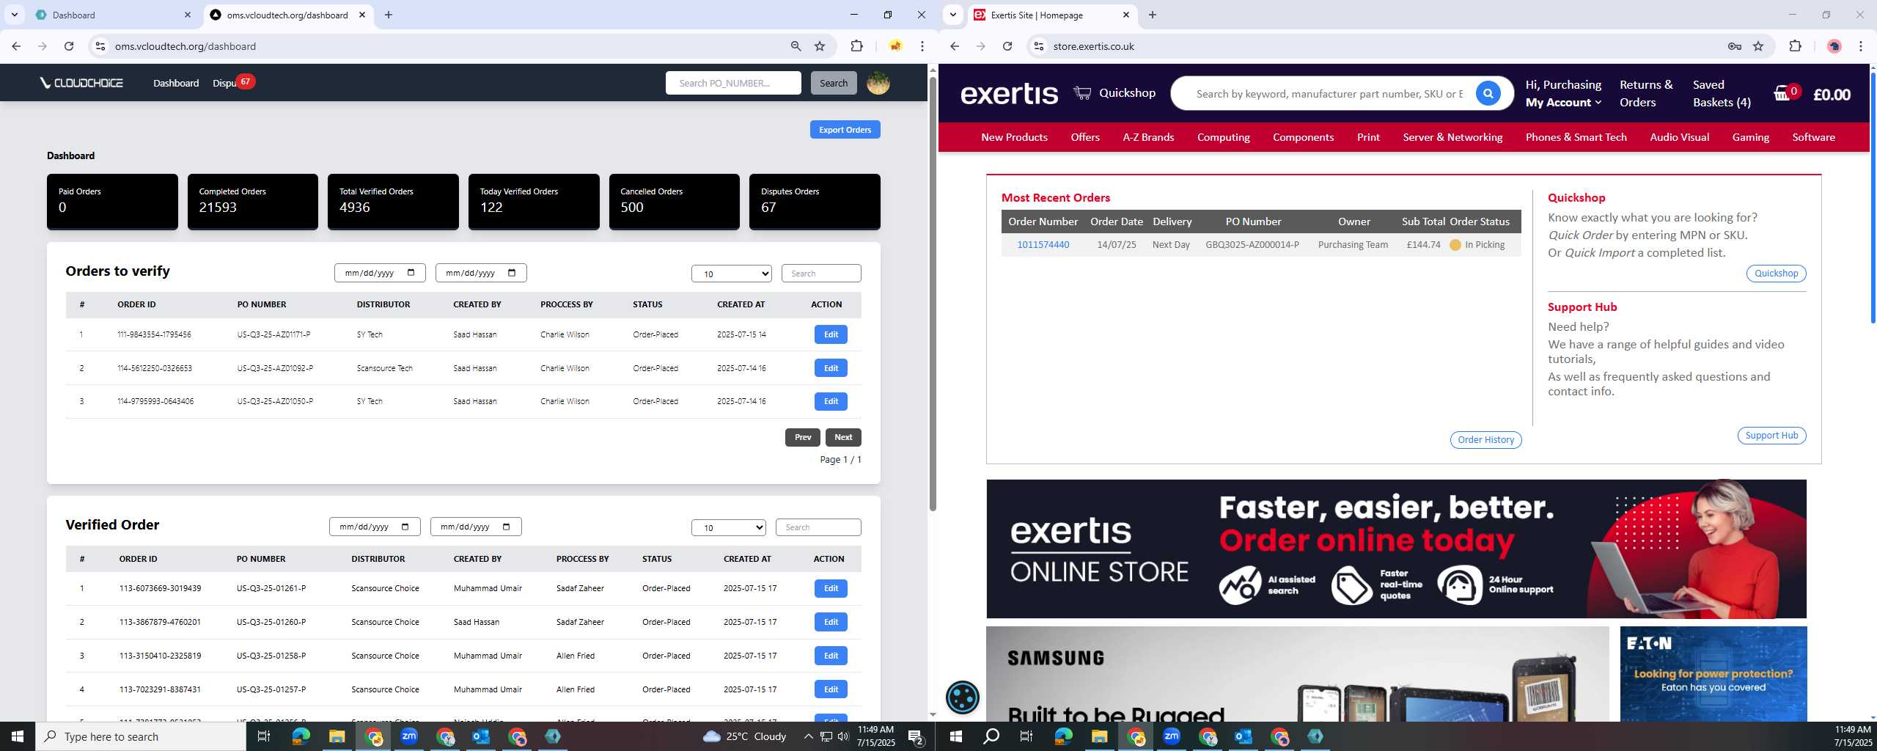Open Disputes menu with 67 badge
Screen dimensions: 1877x751
point(232,83)
